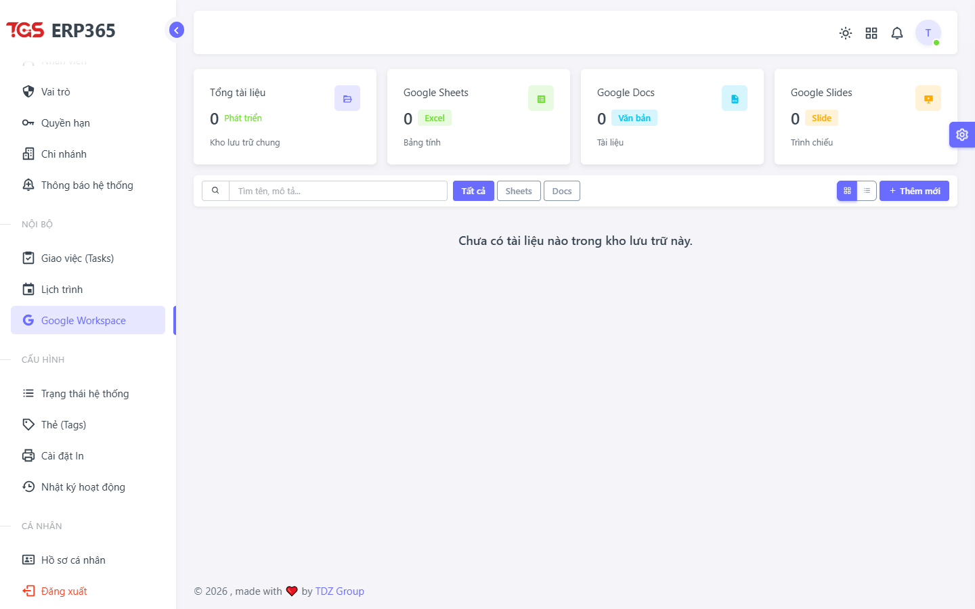The height and width of the screenshot is (609, 975).
Task: Open the floating settings gear panel
Action: coord(962,135)
